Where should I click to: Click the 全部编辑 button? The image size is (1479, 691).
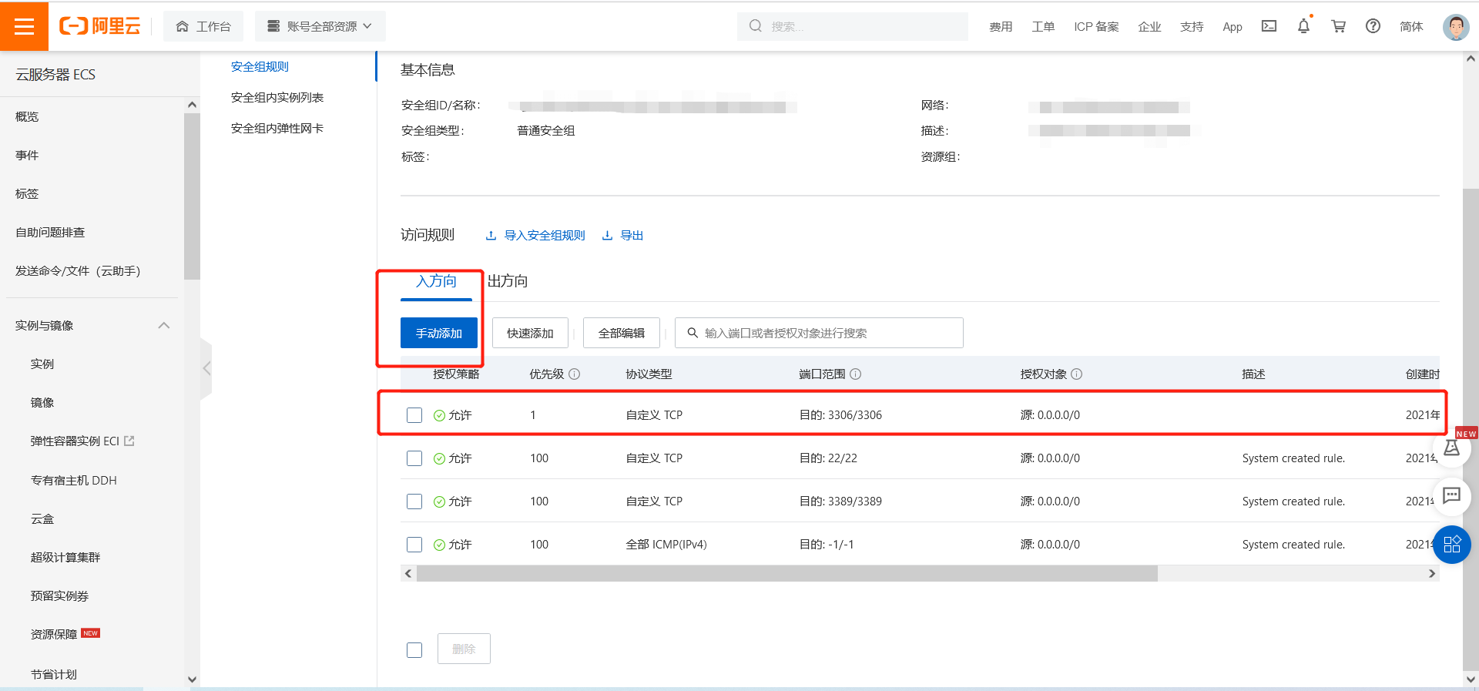[622, 333]
